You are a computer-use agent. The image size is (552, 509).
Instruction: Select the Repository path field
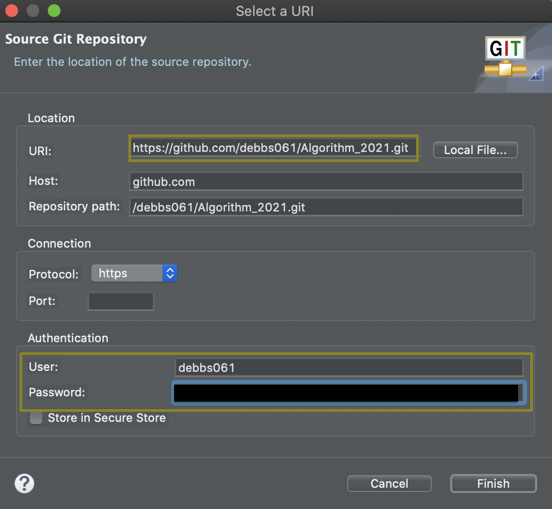click(x=326, y=207)
